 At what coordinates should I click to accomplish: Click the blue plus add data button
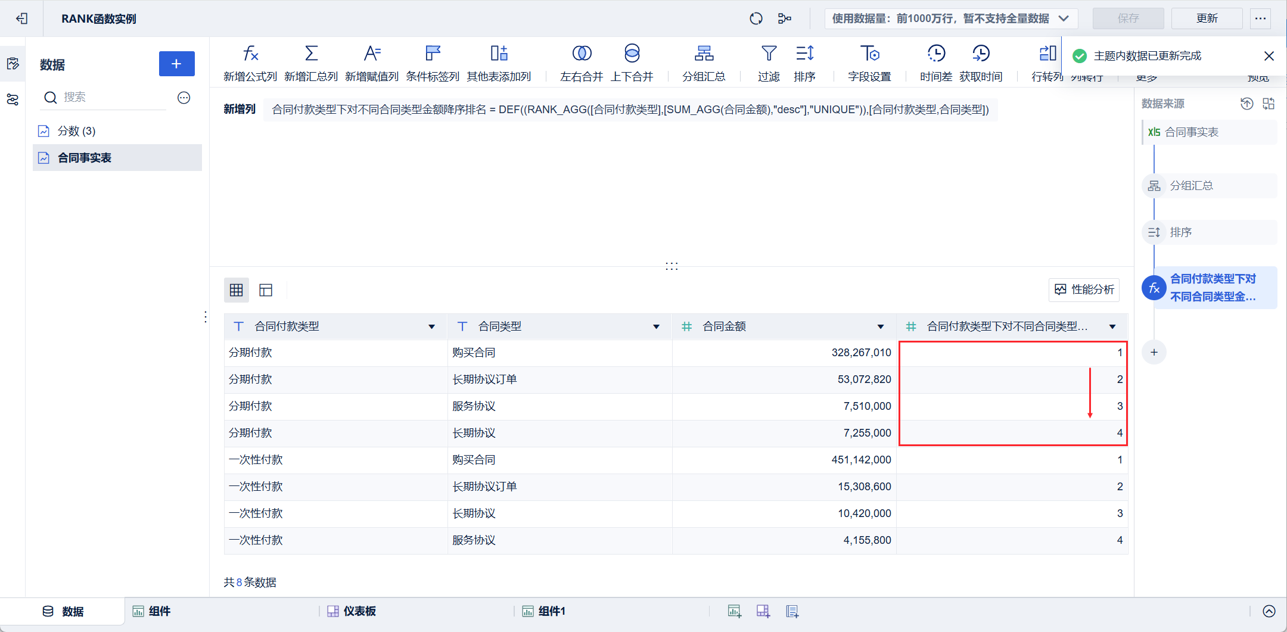(x=176, y=64)
